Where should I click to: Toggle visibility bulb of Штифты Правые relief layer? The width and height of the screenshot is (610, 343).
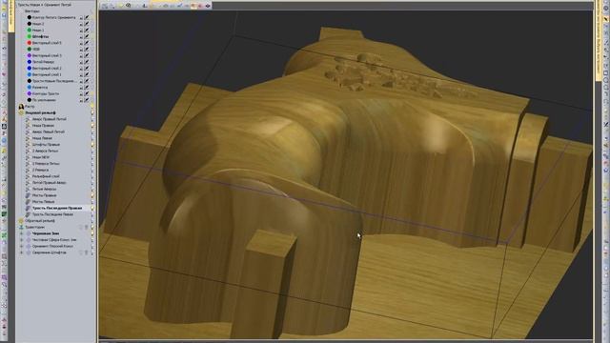92,144
